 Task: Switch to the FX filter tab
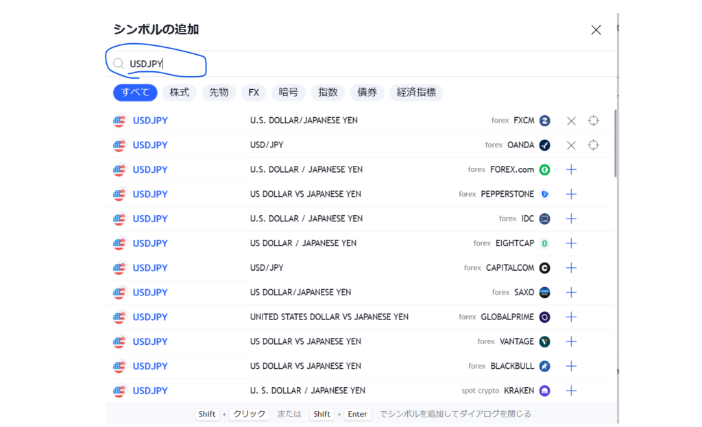(254, 93)
